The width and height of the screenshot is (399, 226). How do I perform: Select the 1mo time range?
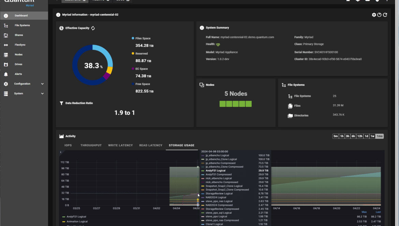tap(380, 136)
